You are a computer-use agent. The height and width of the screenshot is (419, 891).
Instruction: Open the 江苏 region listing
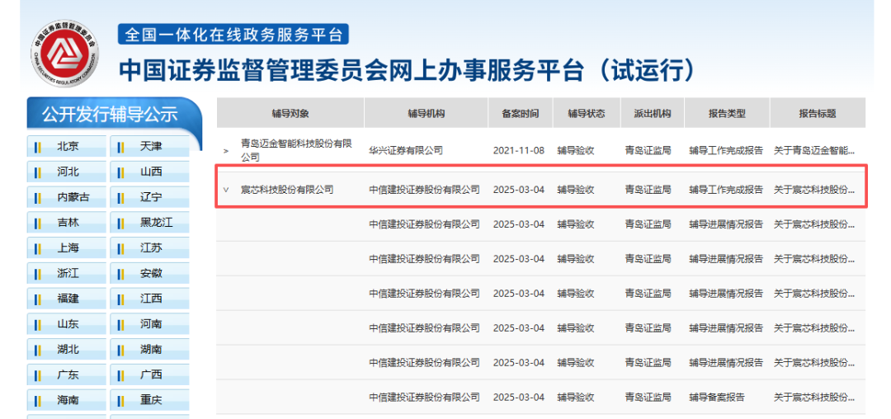(x=149, y=248)
